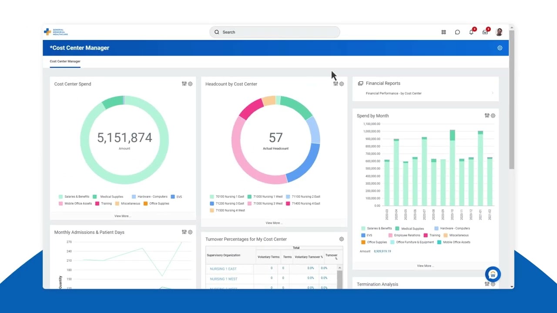Open dashboard settings gear in blue header

[500, 48]
